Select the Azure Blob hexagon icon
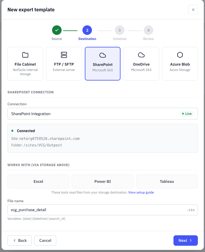This screenshot has width=205, height=252. click(180, 55)
